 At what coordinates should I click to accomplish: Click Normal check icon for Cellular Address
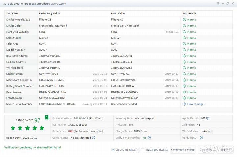pyautogui.click(x=184, y=62)
